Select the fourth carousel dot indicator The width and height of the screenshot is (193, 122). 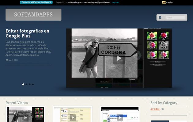click(33, 84)
